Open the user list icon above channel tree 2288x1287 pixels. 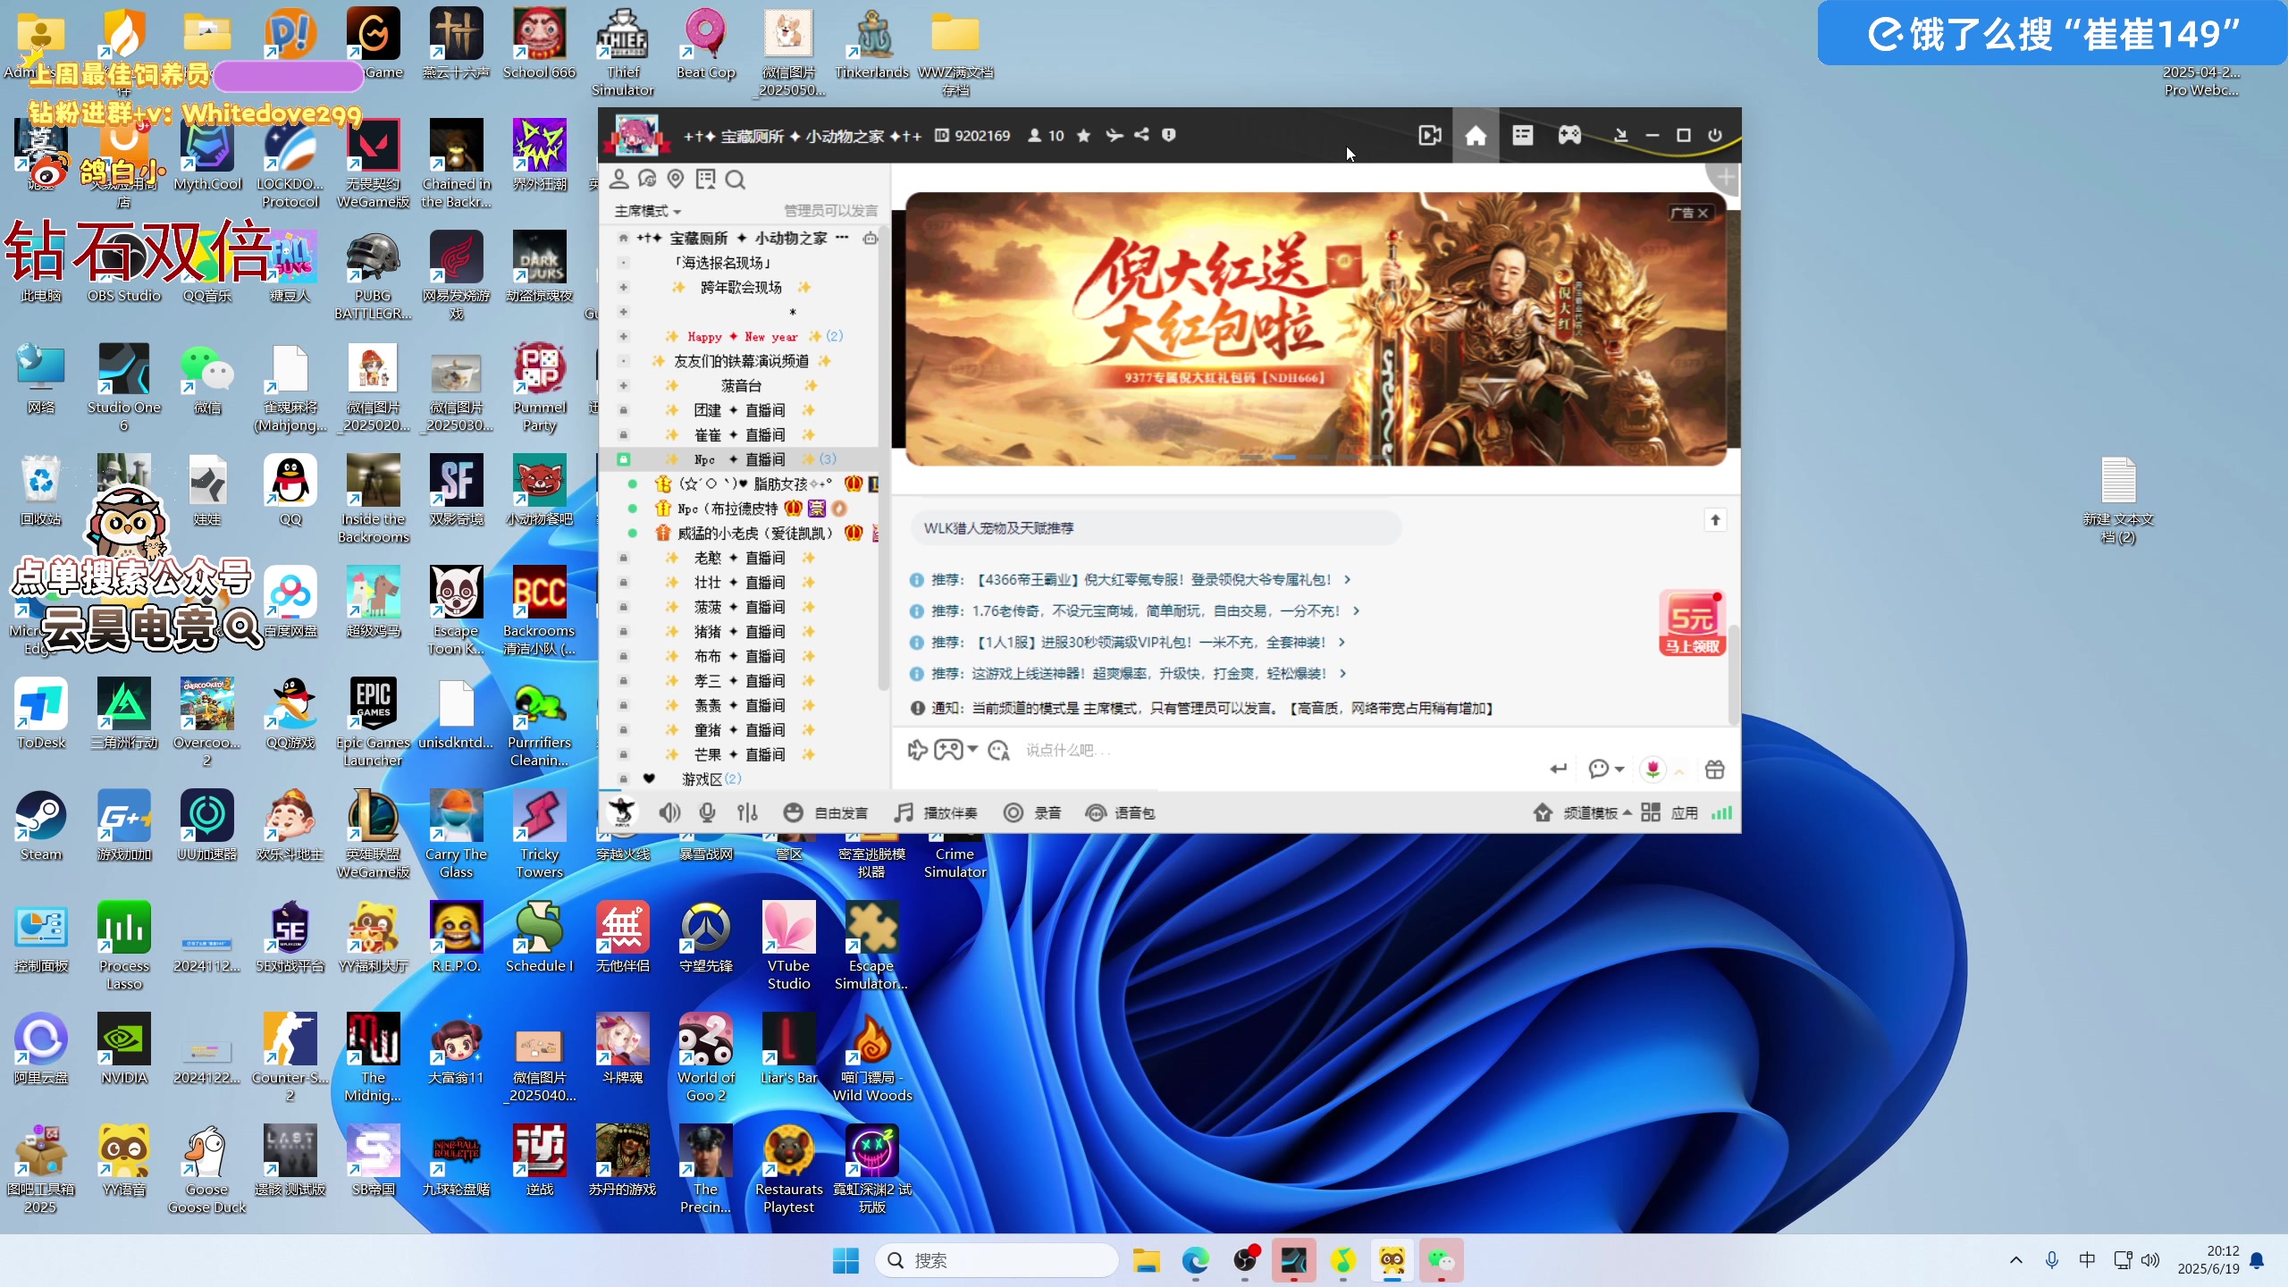click(618, 180)
